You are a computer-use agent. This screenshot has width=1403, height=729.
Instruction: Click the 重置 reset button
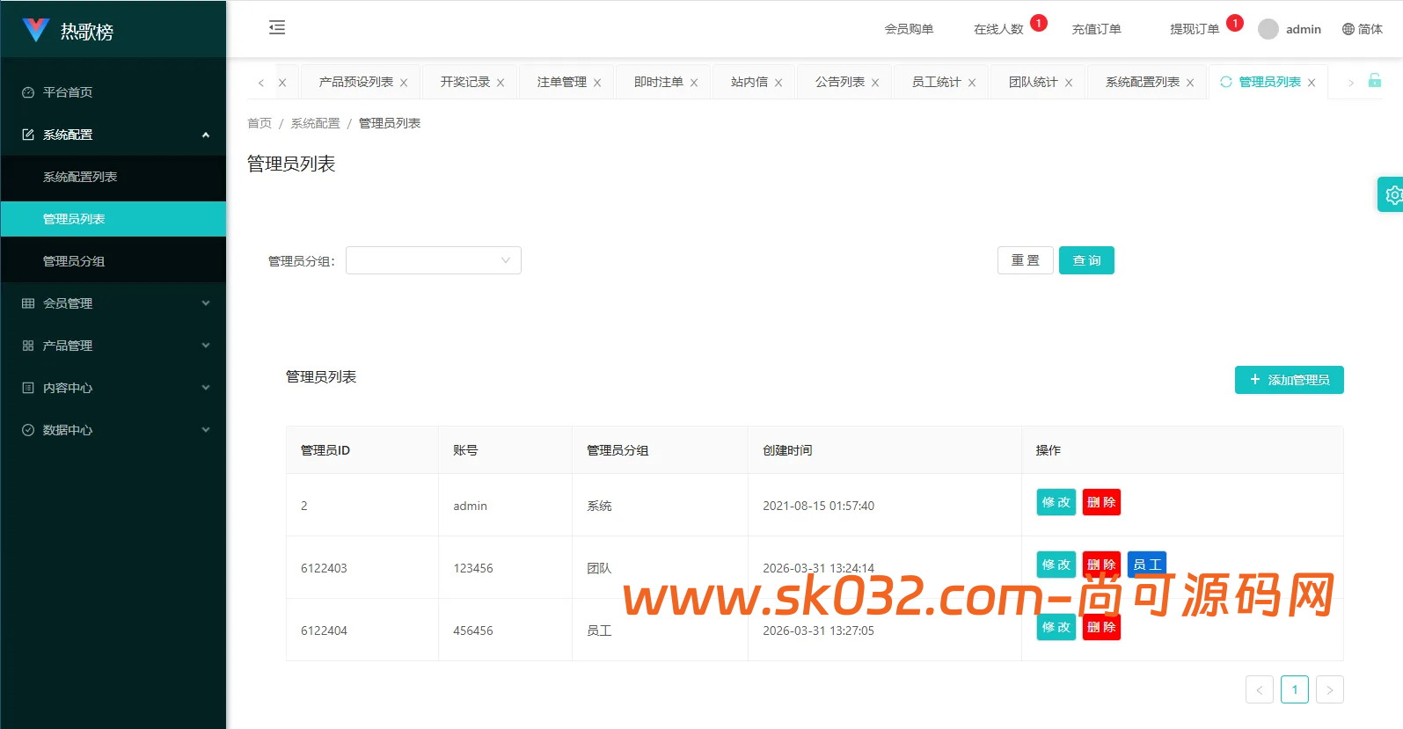1026,260
